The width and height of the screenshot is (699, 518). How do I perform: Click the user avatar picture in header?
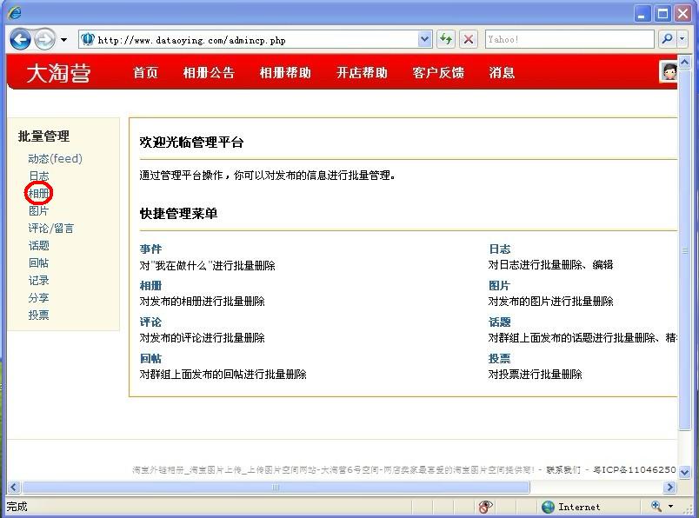tap(669, 71)
